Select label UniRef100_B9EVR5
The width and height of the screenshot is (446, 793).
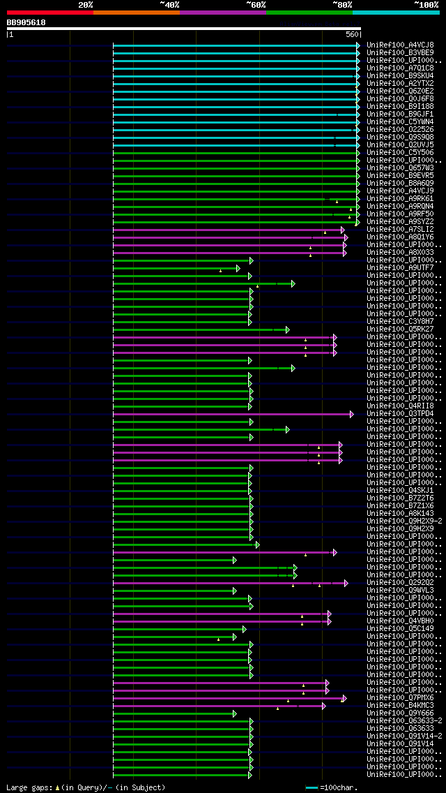[x=400, y=175]
